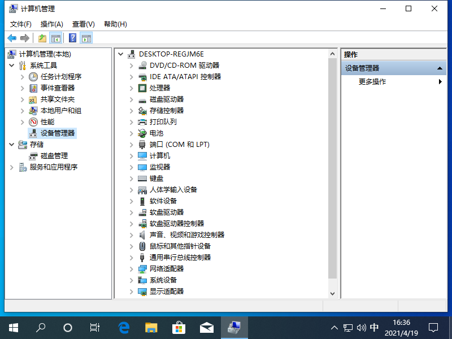This screenshot has width=452, height=339.
Task: Click the mouse icon for 鼠标和其他指针设备
Action: point(142,246)
